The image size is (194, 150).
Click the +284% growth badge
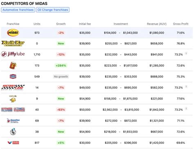(x=61, y=65)
